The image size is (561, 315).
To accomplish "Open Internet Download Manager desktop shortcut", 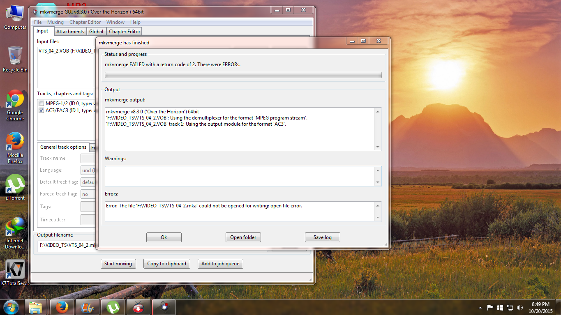I will click(x=15, y=228).
